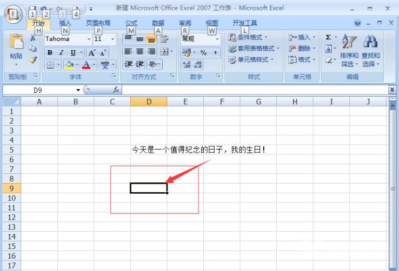Viewport: 399px width, 271px height.
Task: Toggle Underline formatting
Action: pos(73,53)
